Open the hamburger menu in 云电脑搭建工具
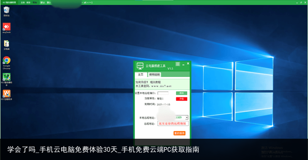Viewport: 308px width, 160px height. [x=178, y=64]
